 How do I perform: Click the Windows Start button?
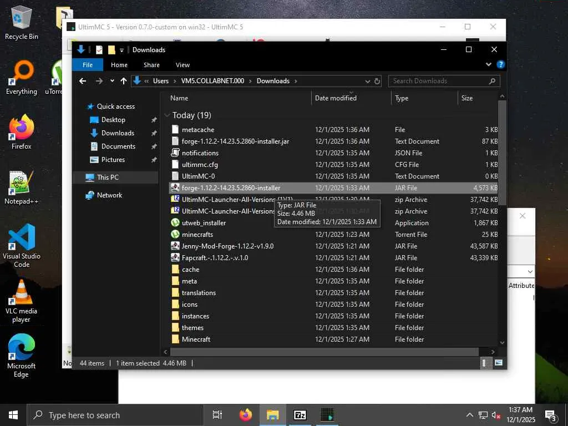pyautogui.click(x=13, y=415)
